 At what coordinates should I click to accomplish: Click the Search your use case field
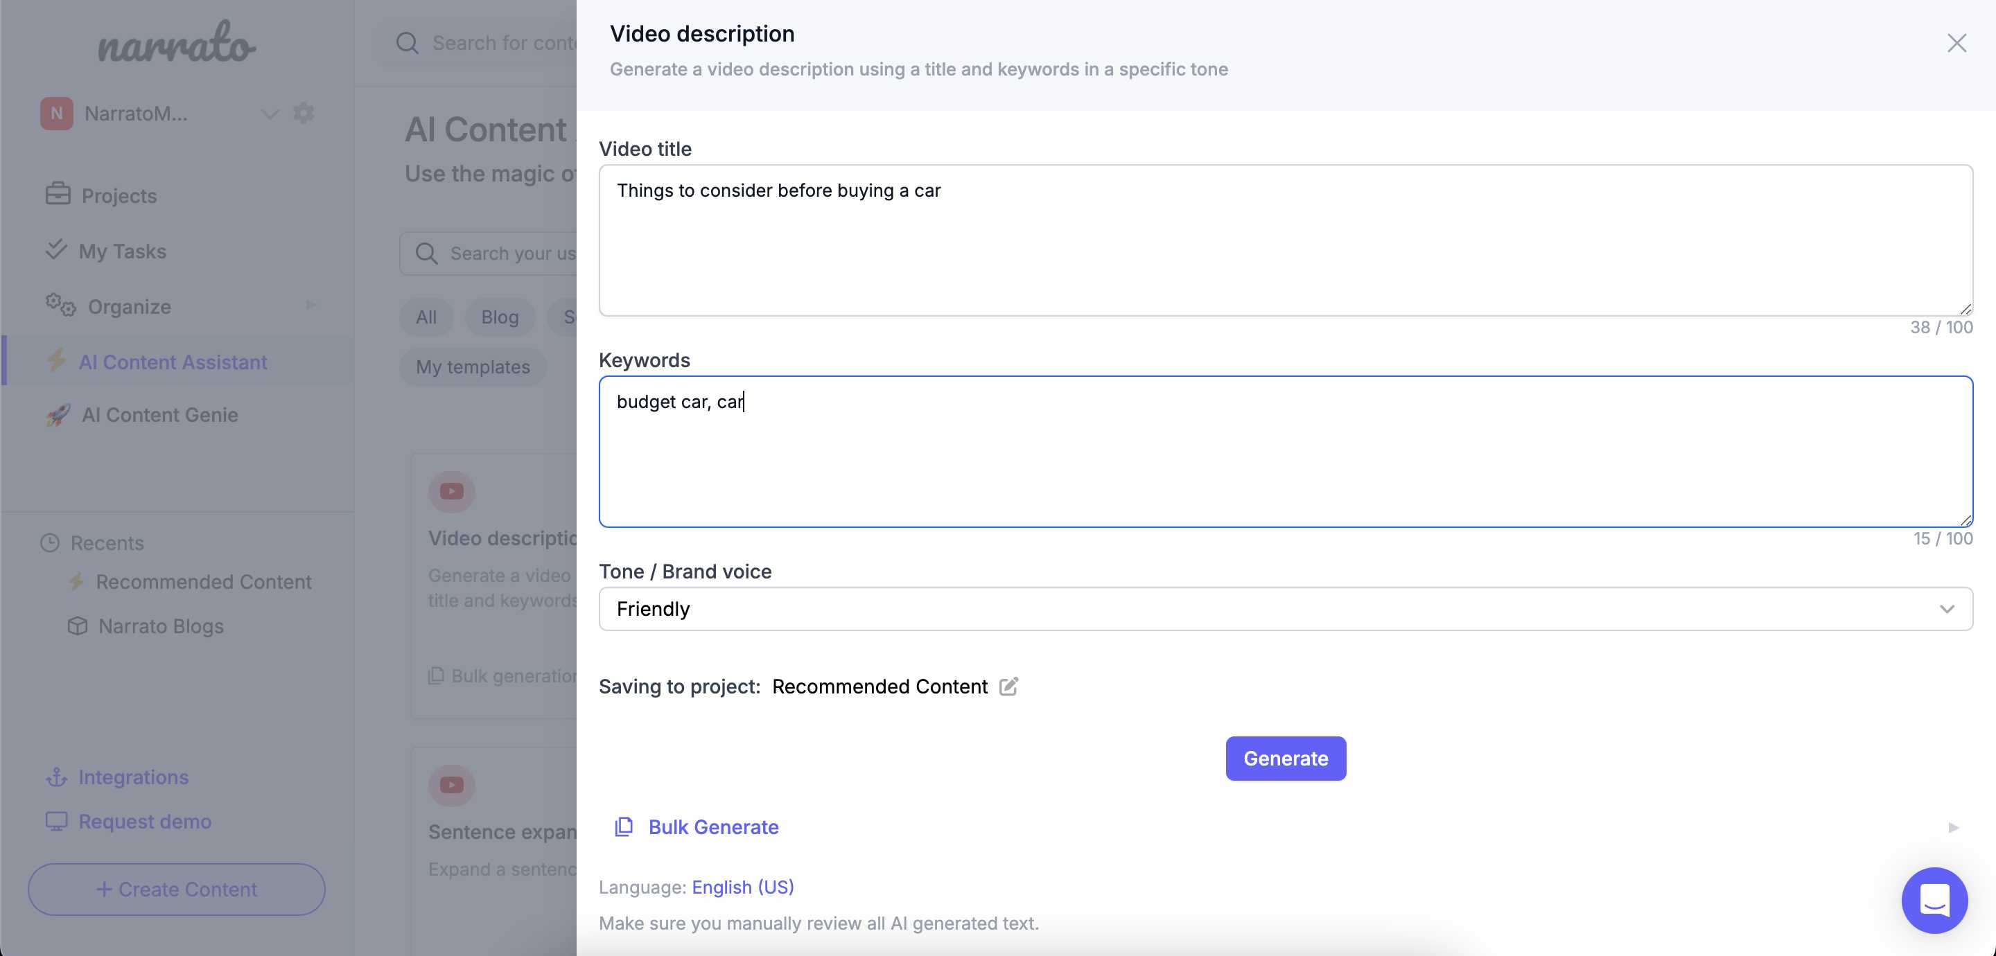pyautogui.click(x=512, y=254)
